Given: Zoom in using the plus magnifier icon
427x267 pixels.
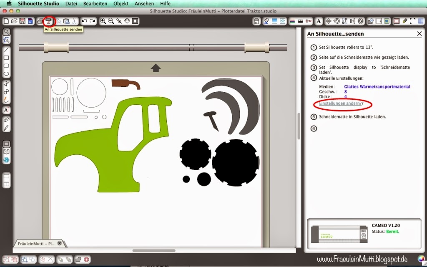Looking at the screenshot, I should point(103,21).
